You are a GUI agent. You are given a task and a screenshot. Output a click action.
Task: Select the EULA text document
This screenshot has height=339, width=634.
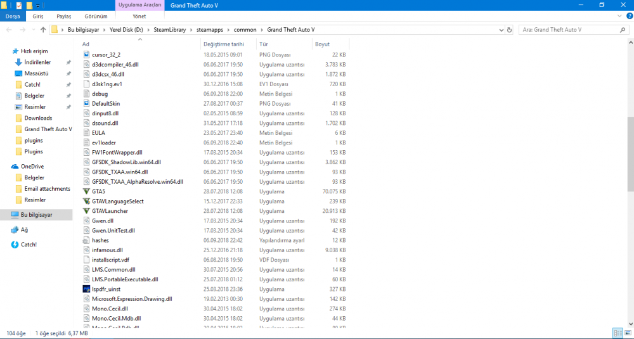98,133
